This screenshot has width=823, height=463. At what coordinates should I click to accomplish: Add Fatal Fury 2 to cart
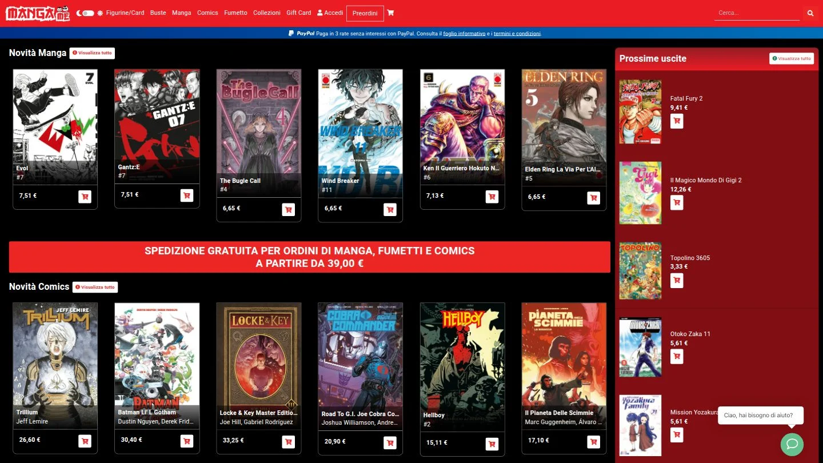point(677,121)
